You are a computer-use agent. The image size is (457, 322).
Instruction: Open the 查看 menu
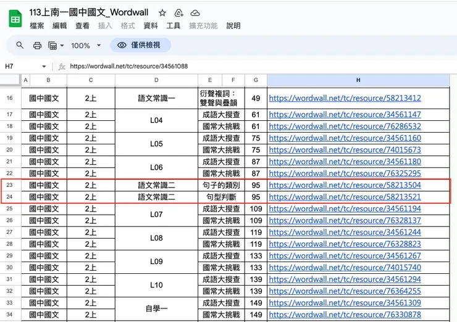pyautogui.click(x=82, y=26)
